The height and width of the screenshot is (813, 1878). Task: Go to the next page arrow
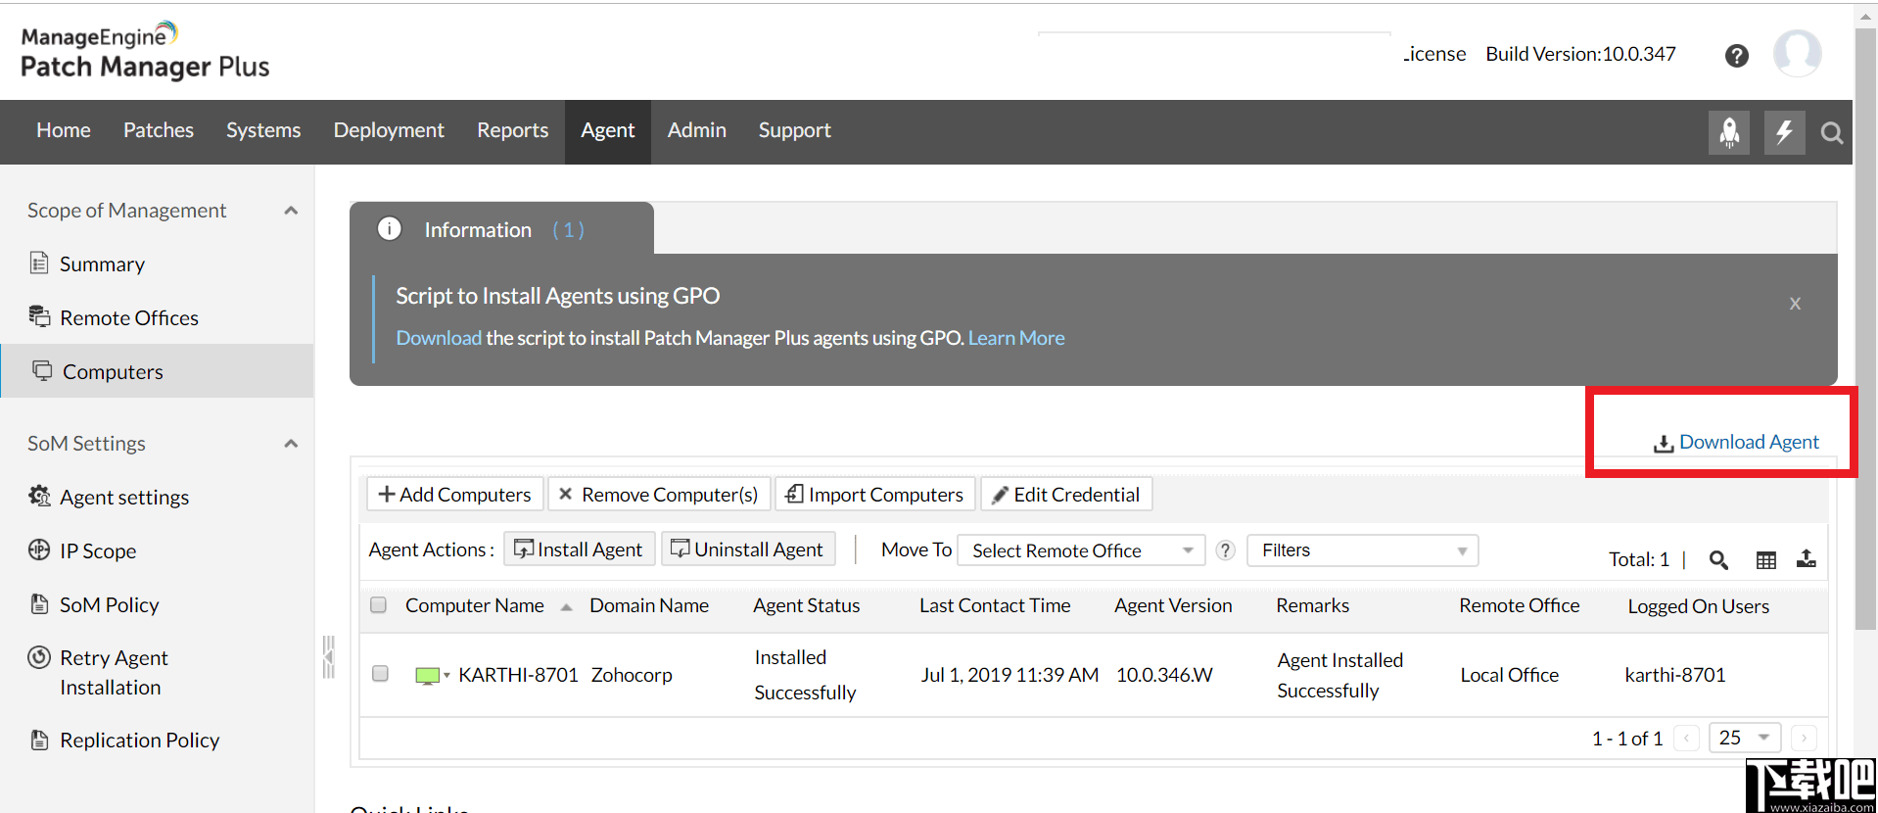pyautogui.click(x=1804, y=738)
